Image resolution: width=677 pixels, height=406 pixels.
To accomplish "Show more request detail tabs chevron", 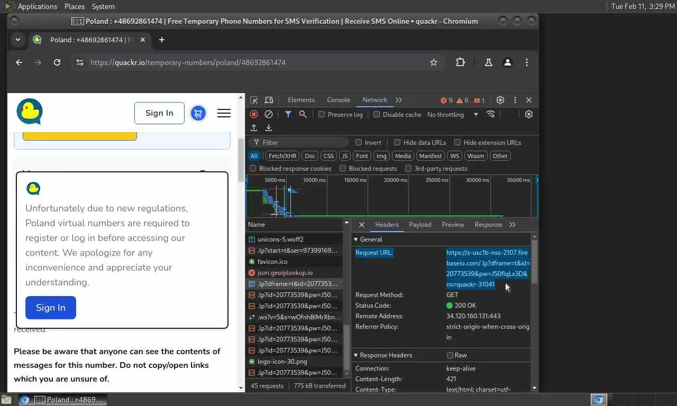I will coord(513,225).
